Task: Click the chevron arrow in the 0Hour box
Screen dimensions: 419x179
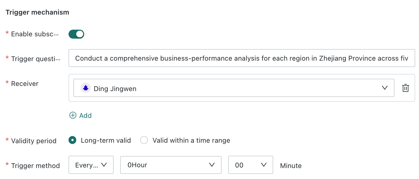Action: [212, 165]
